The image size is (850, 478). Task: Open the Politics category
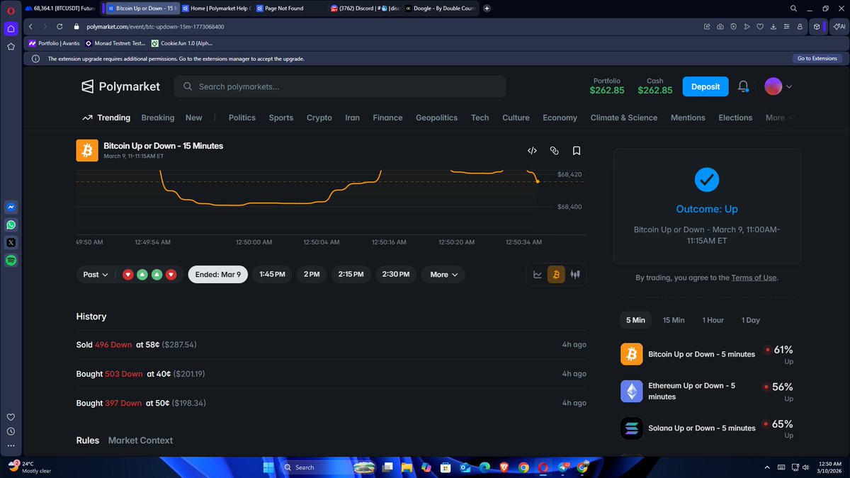tap(242, 118)
